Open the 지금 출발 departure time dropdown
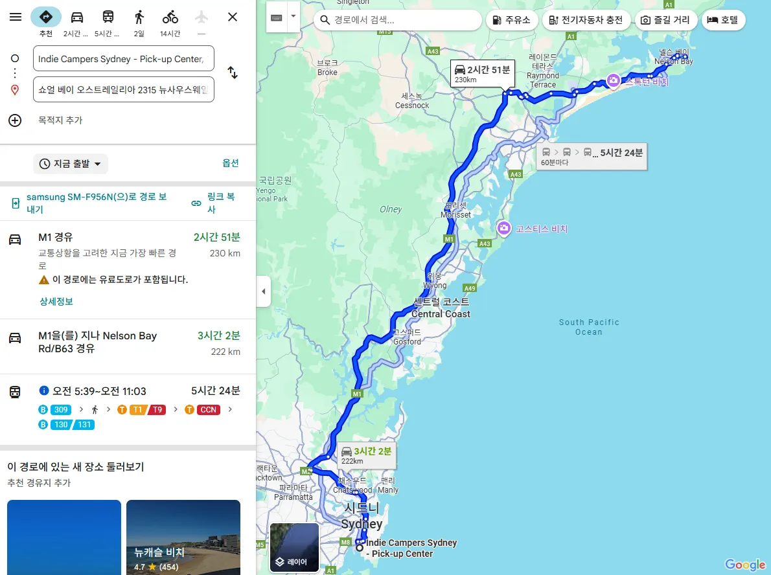The height and width of the screenshot is (575, 771). (x=71, y=164)
